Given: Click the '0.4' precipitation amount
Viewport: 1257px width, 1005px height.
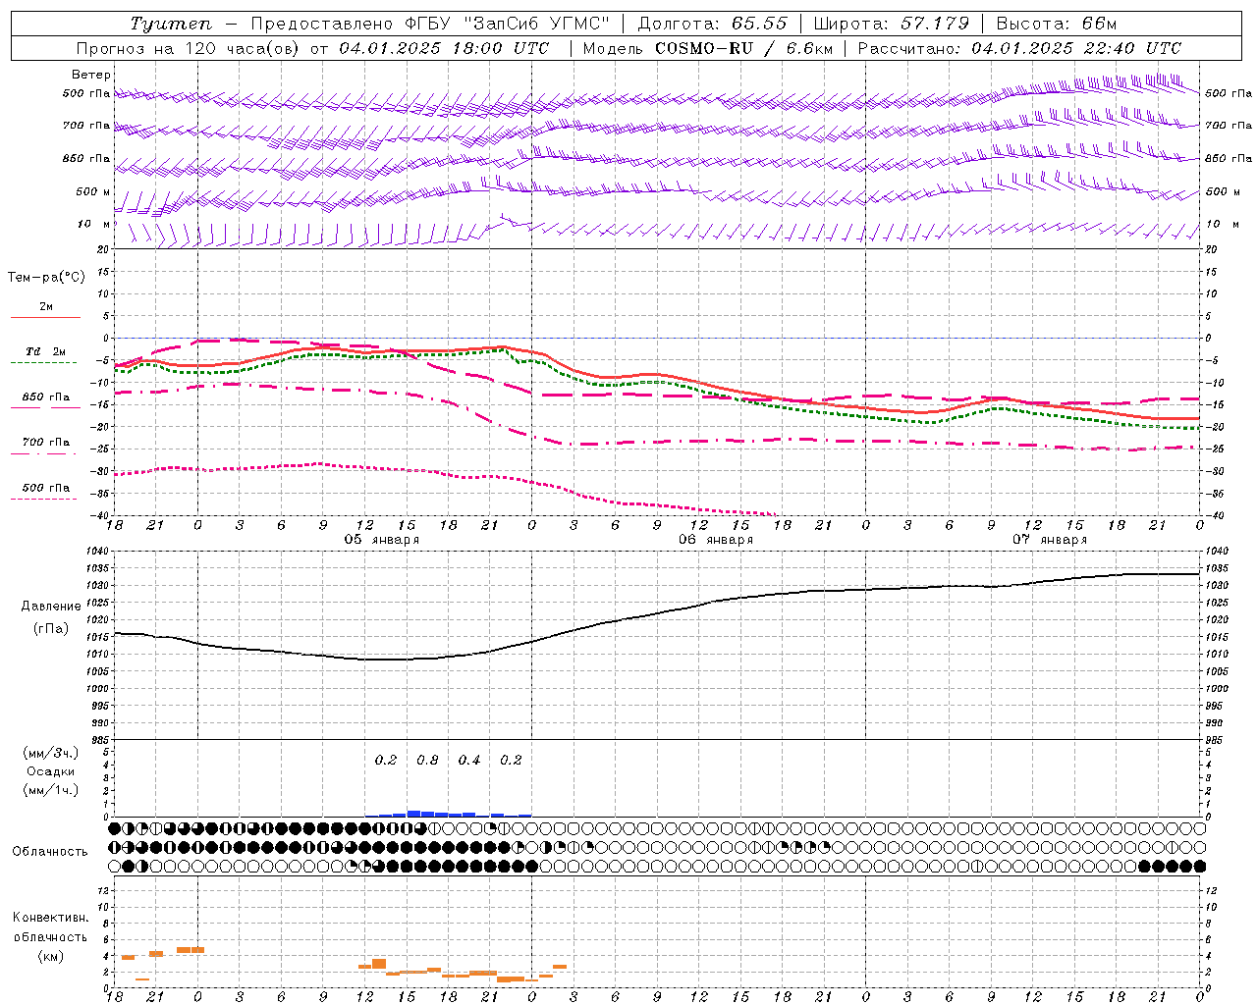Looking at the screenshot, I should [x=469, y=760].
